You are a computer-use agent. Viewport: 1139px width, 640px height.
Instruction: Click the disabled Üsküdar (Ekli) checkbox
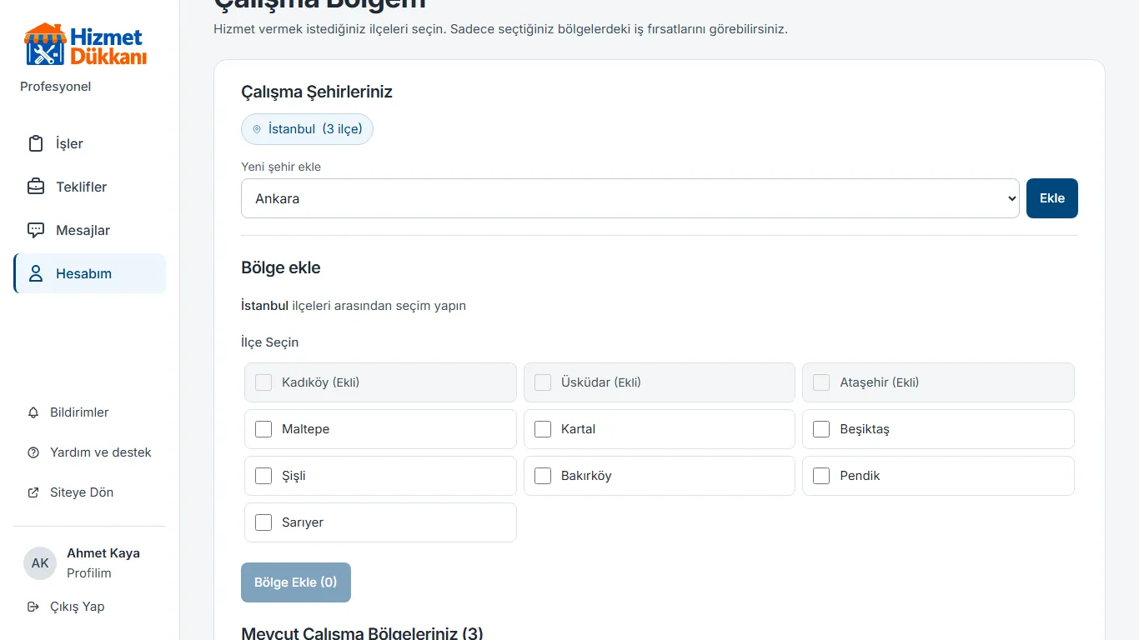tap(543, 382)
